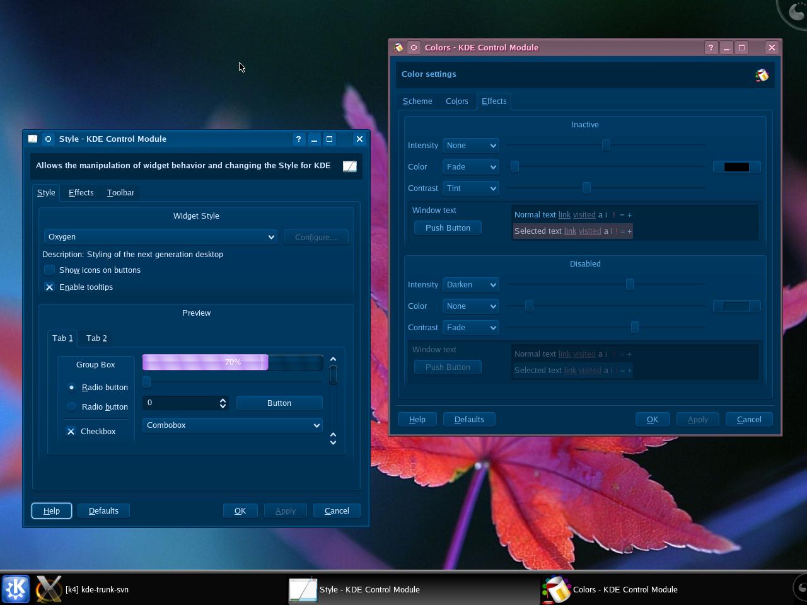Click the Inactive Contrast slider handle
This screenshot has height=605, width=807.
point(586,188)
